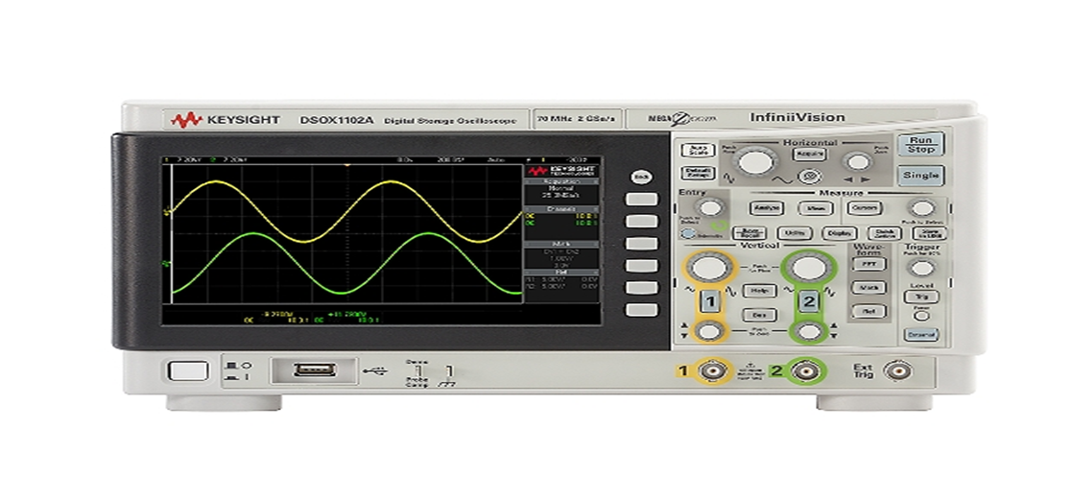Click the 70 MHz 2 GSa/s label

pyautogui.click(x=576, y=119)
